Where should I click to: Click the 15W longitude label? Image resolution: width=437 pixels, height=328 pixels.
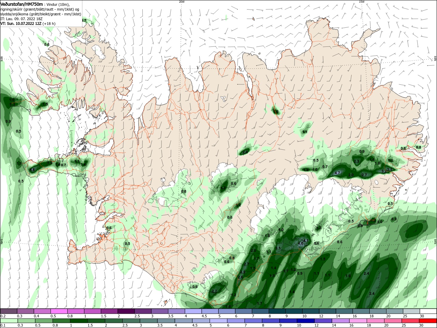[362, 2]
